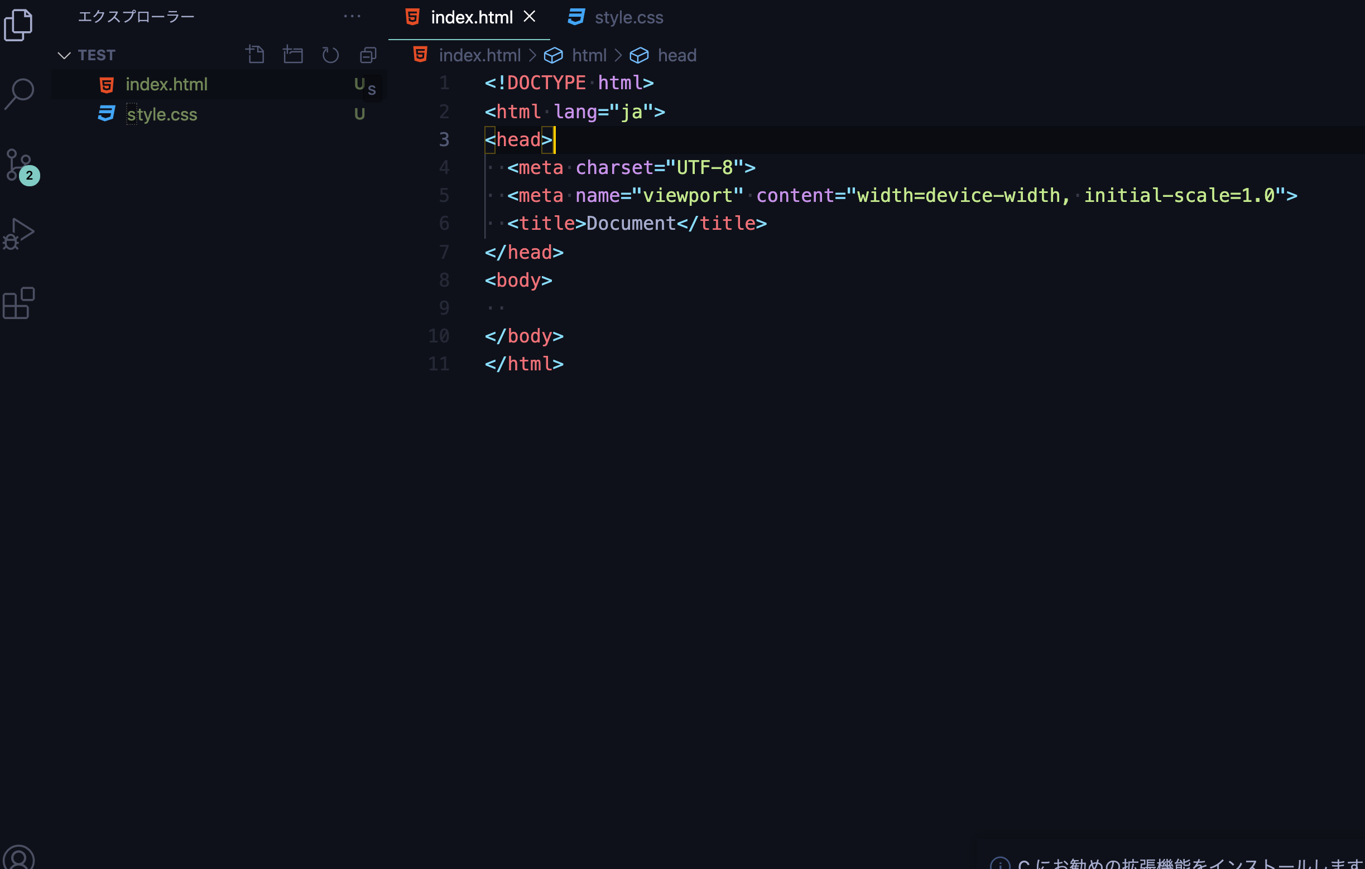Screen dimensions: 1365x869
Task: Click the New Folder icon in explorer
Action: pos(292,55)
